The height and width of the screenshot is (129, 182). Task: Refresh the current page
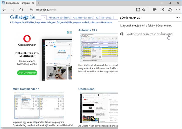pyautogui.click(x=21, y=10)
